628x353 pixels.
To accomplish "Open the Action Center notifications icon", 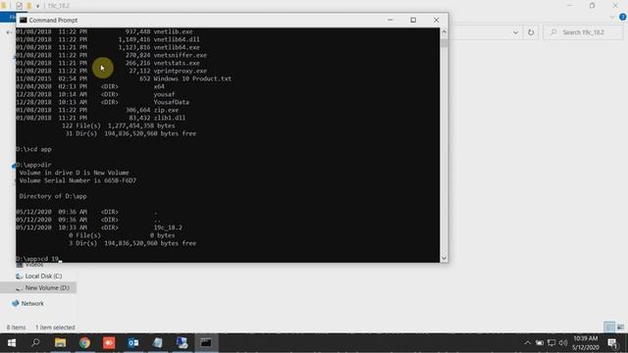I will (612, 343).
